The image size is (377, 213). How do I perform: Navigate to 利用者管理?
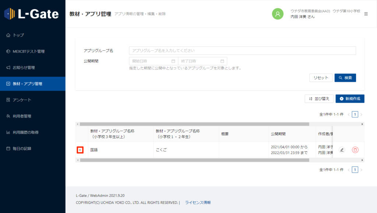[x=22, y=116]
